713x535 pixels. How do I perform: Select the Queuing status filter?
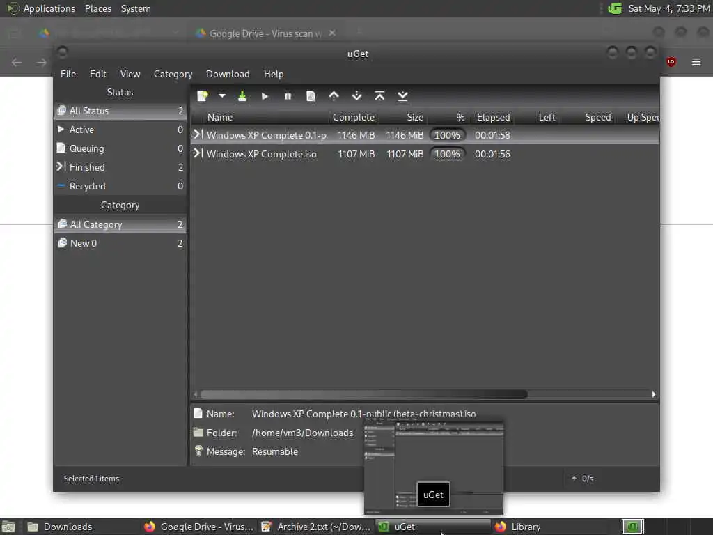[x=120, y=148]
